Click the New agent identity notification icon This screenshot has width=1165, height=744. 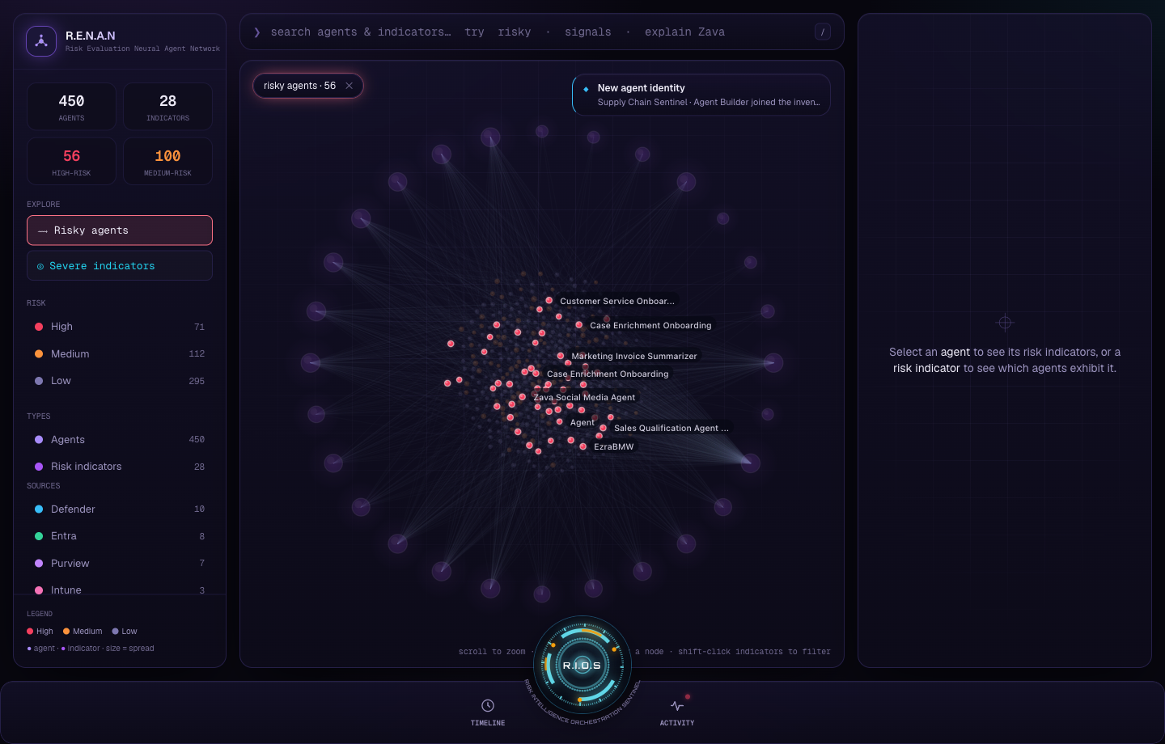[x=586, y=89]
